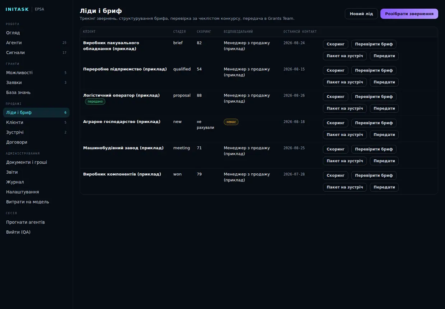The width and height of the screenshot is (445, 309).
Task: Select Переробне підприємство (приклад) client name
Action: pyautogui.click(x=125, y=69)
